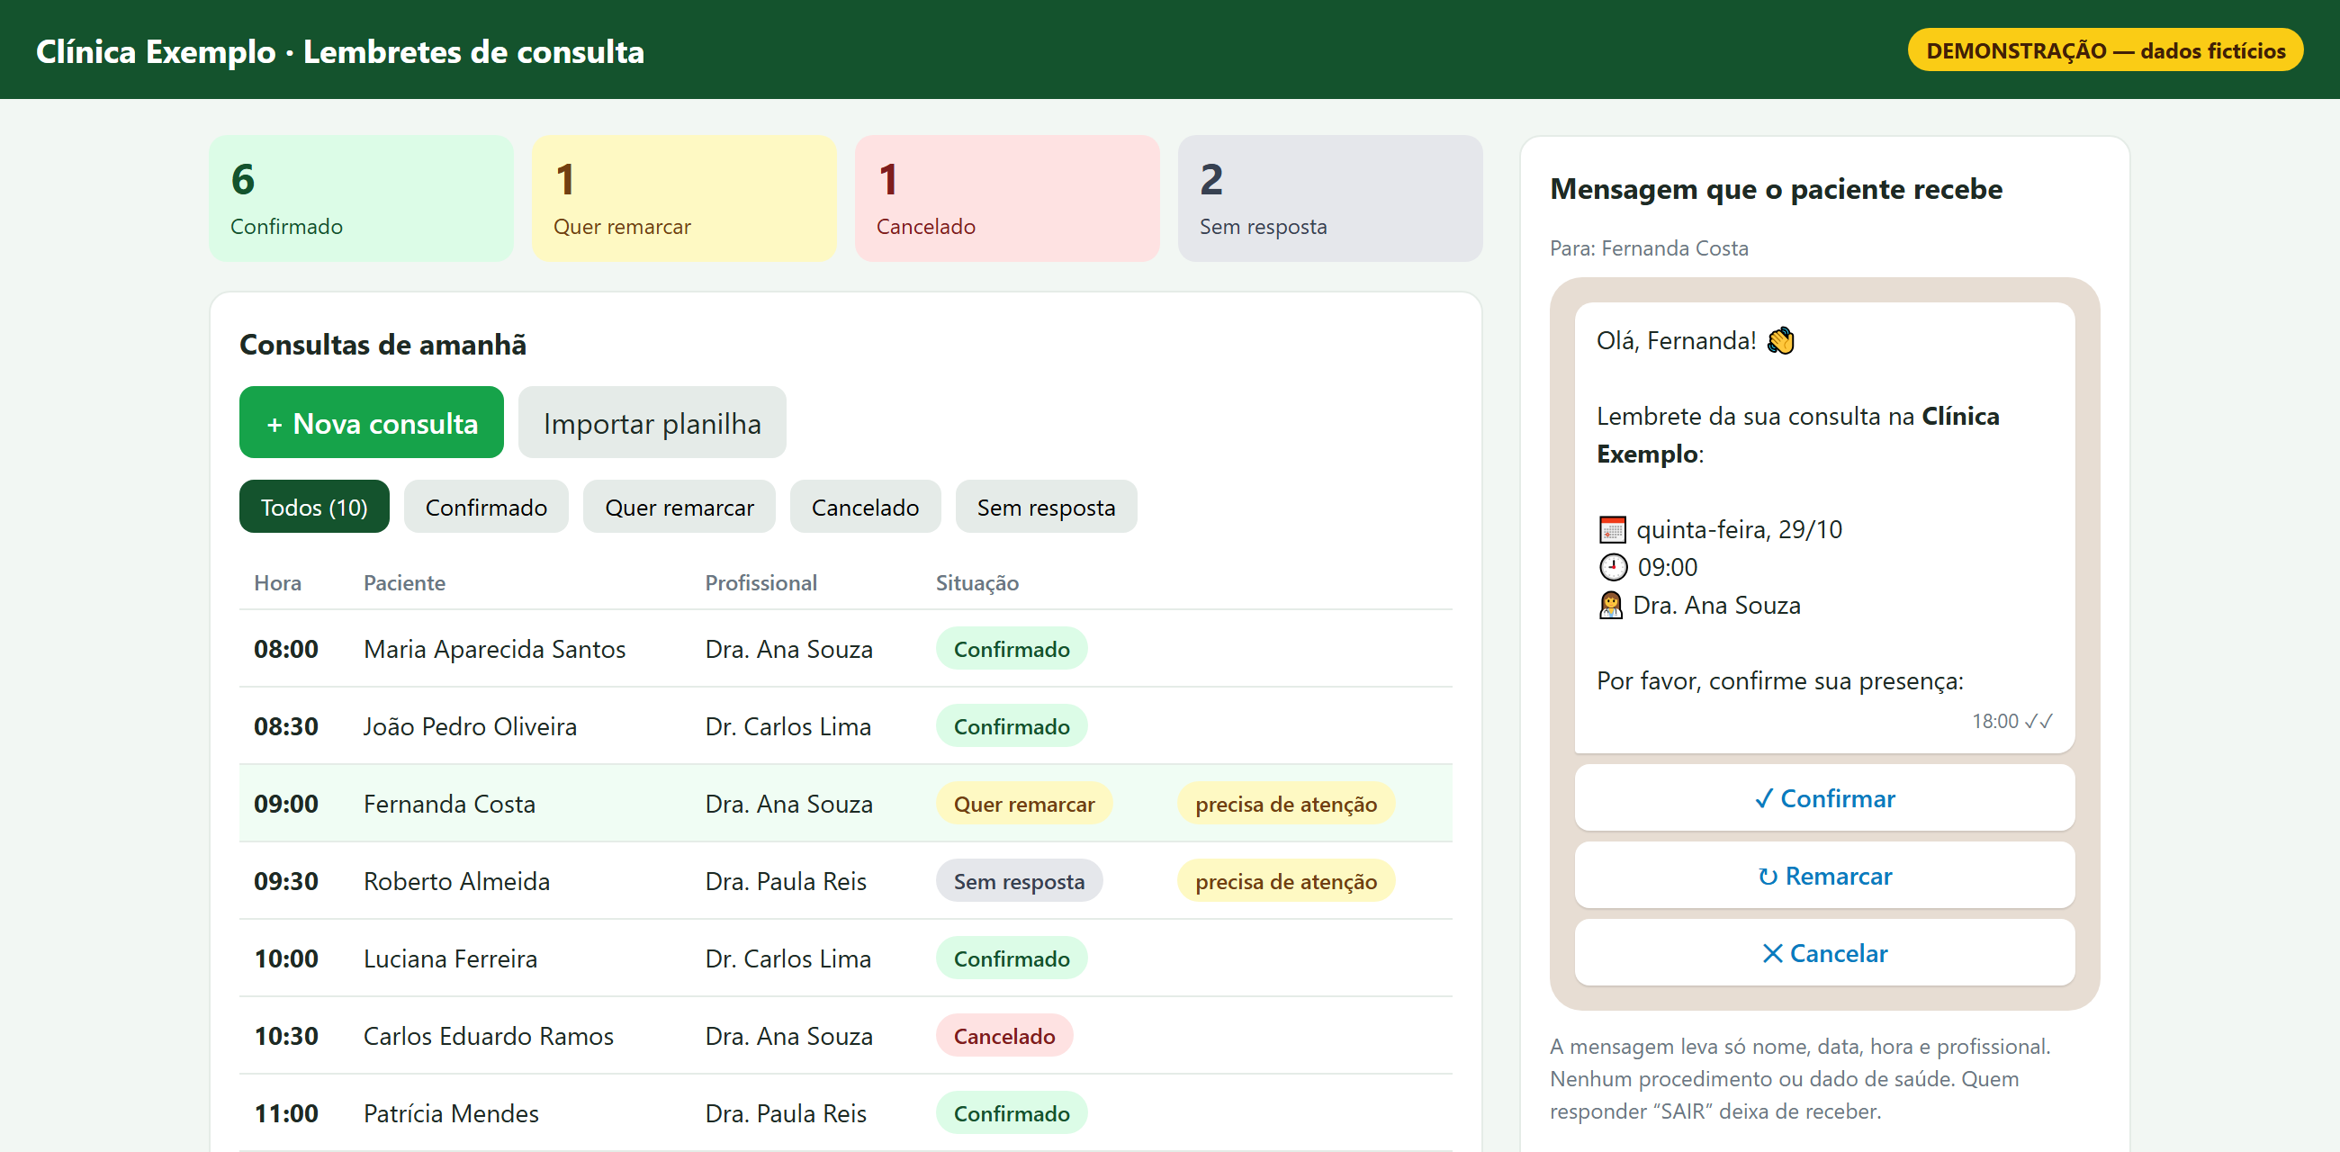Click the waving hand emoji
Image resolution: width=2340 pixels, height=1152 pixels.
point(1780,341)
